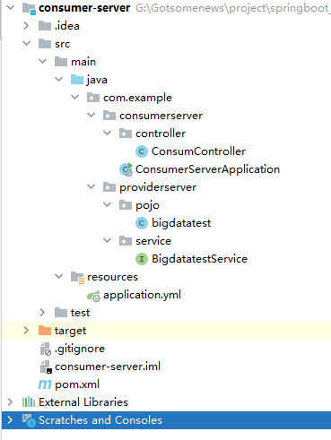Expand the test folder
331x440 pixels.
click(x=42, y=313)
